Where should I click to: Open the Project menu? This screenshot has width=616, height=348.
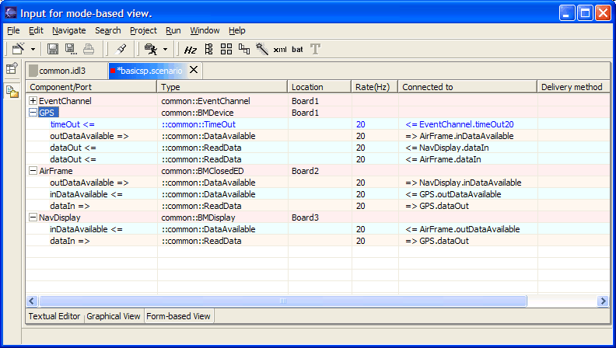tap(143, 30)
